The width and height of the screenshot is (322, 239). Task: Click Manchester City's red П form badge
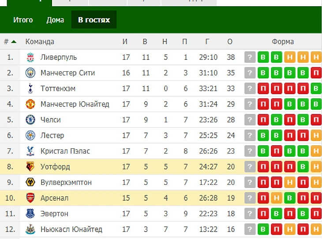316,73
